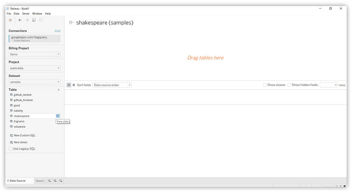The image size is (352, 193).
Task: Open the Data menu
Action: pos(16,14)
